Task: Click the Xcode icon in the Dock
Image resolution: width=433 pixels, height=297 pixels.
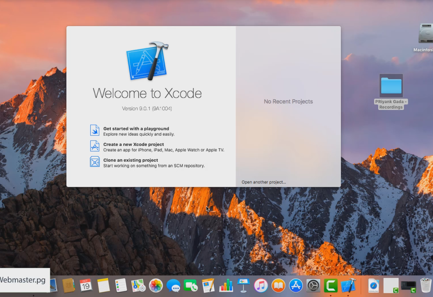Action: pyautogui.click(x=348, y=285)
